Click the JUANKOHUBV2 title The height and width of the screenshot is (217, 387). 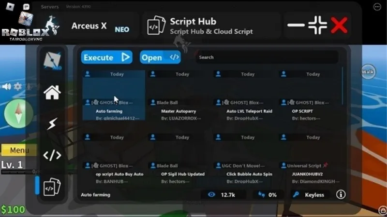[x=307, y=174]
